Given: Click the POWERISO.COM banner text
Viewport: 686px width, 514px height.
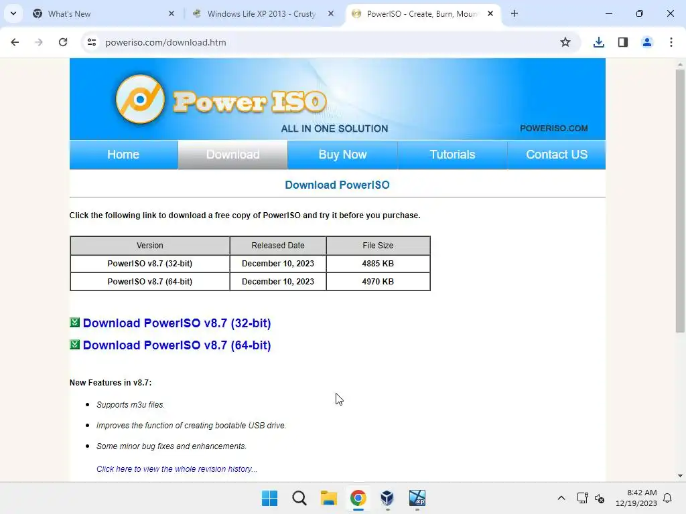Looking at the screenshot, I should 554,128.
